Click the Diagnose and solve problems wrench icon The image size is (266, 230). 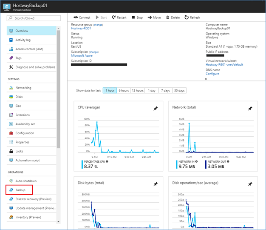[11, 67]
